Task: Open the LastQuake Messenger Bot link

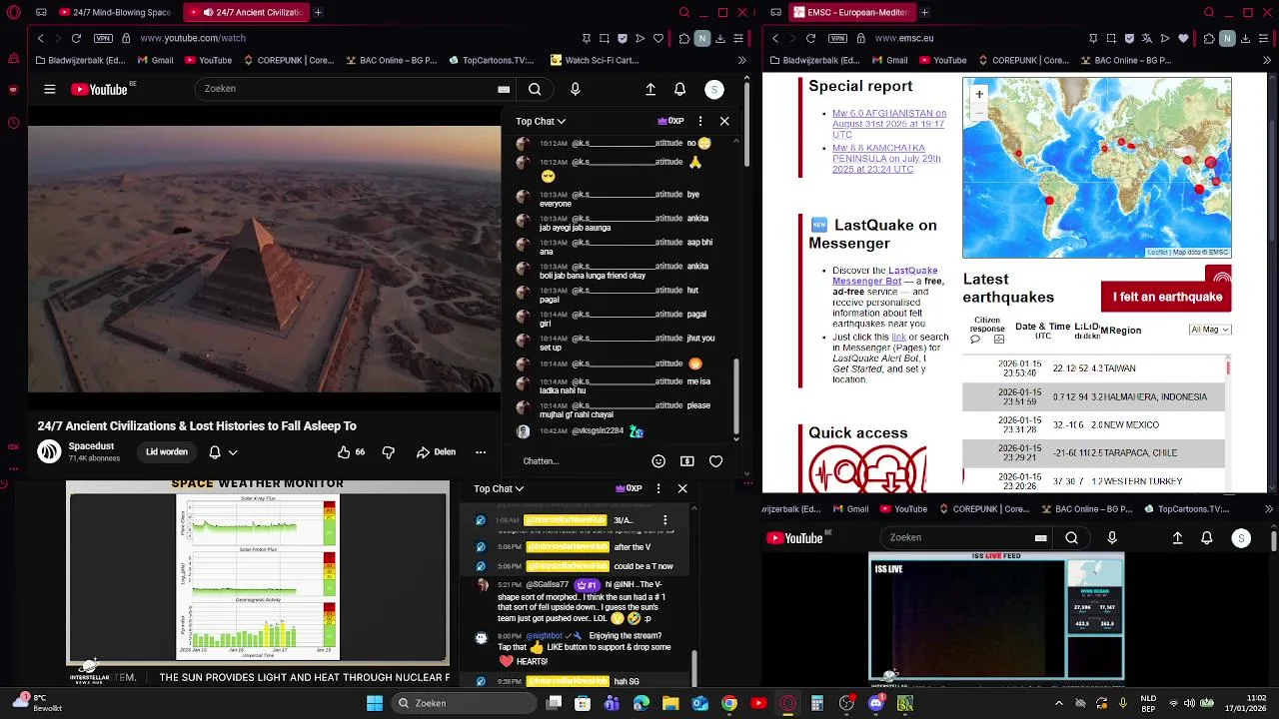Action: click(885, 276)
